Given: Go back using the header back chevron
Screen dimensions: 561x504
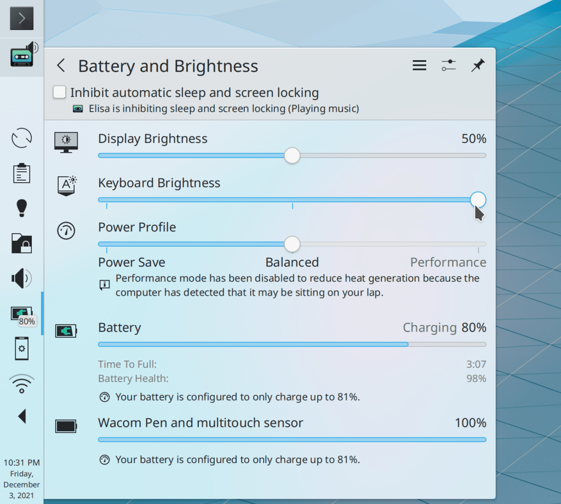Looking at the screenshot, I should [x=61, y=66].
